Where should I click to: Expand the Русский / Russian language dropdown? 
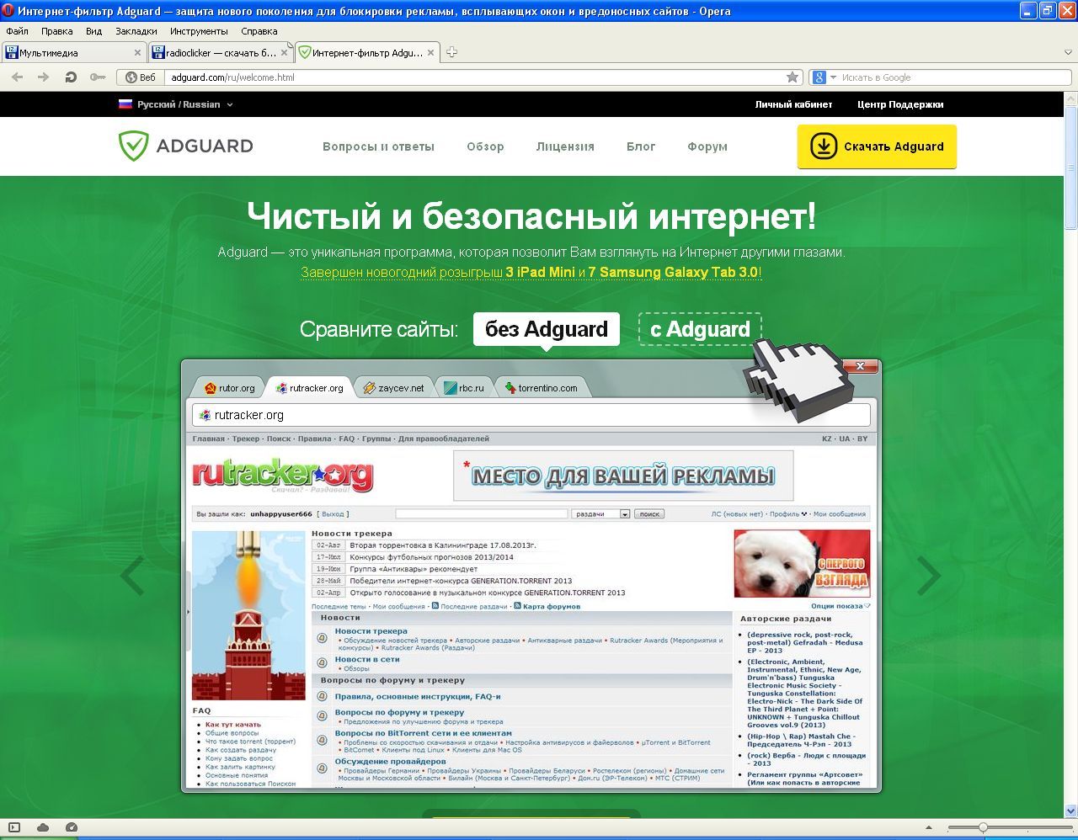tap(176, 104)
